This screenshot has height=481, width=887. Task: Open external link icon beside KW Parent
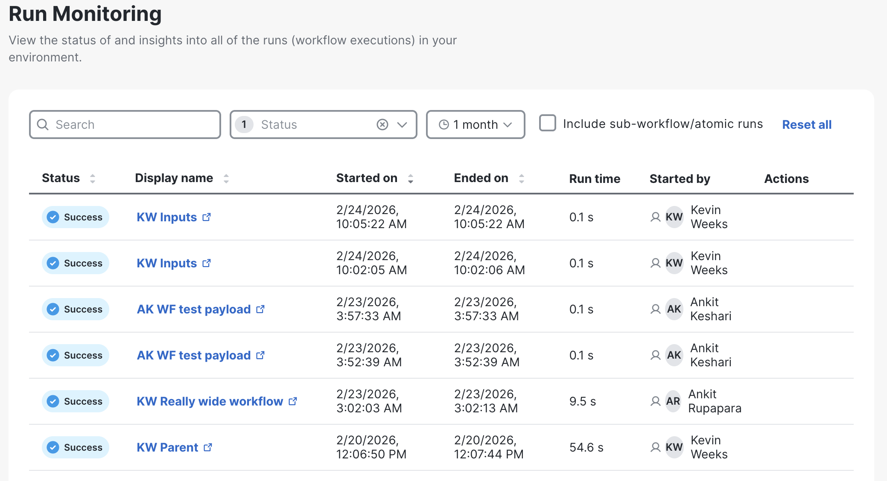click(x=208, y=447)
